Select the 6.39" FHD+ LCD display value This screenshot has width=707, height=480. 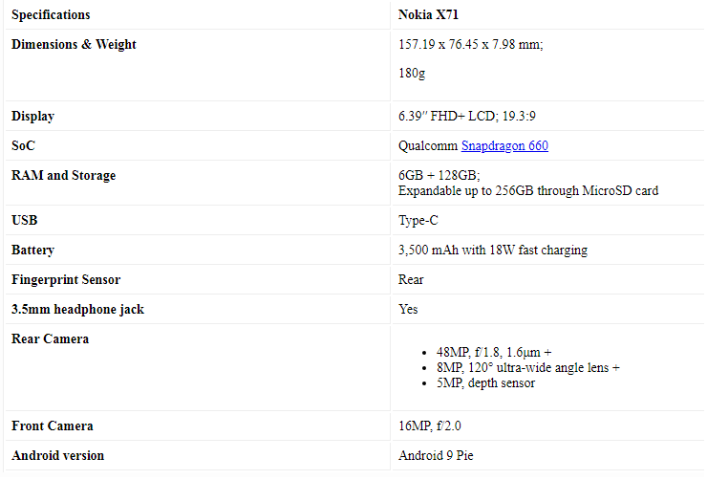coord(471,117)
